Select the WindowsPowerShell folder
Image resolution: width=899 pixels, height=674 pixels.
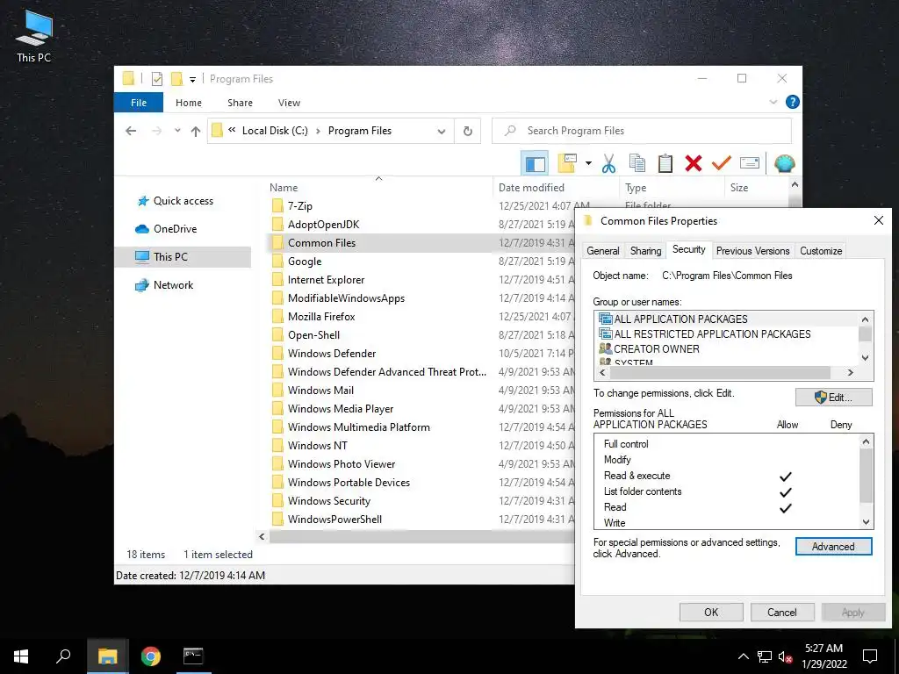point(334,520)
